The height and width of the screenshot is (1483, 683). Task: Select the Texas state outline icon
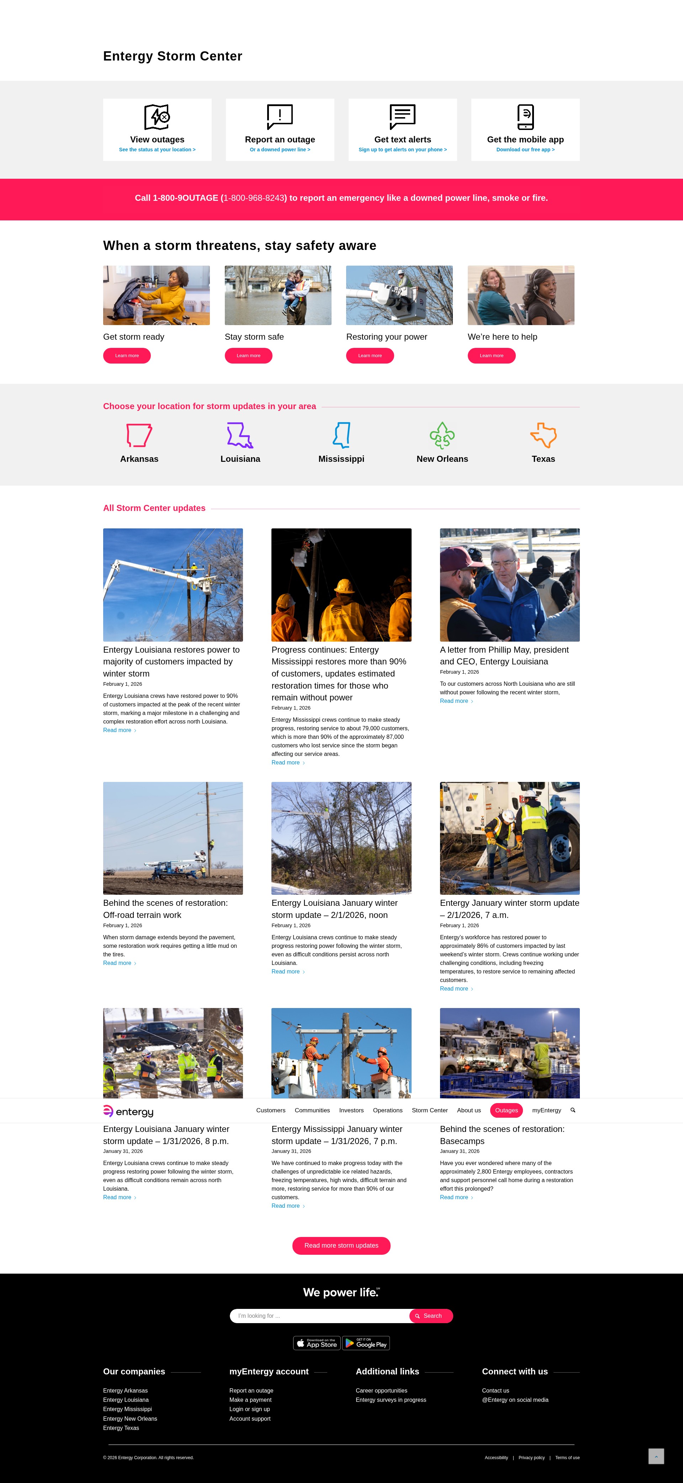543,435
